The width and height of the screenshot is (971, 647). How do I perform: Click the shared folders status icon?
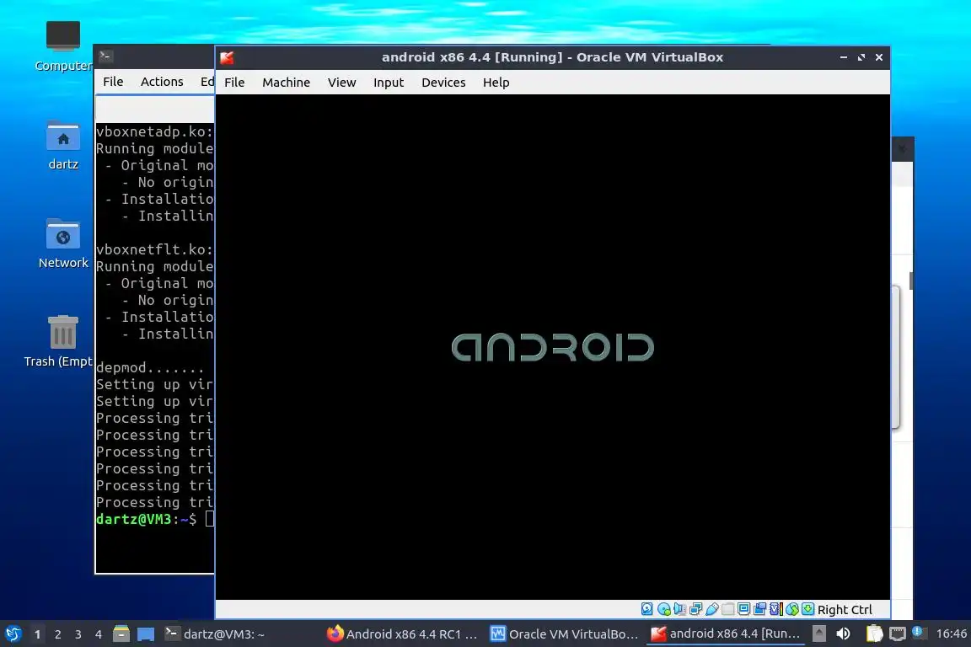728,609
